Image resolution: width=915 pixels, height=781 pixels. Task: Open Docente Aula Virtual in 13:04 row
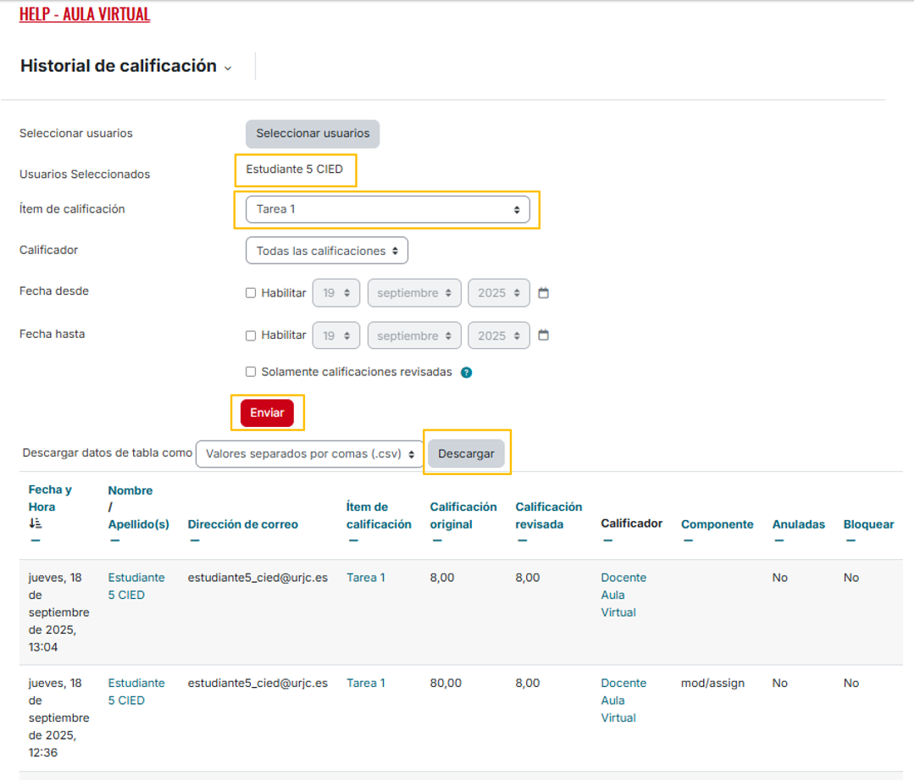click(x=624, y=595)
